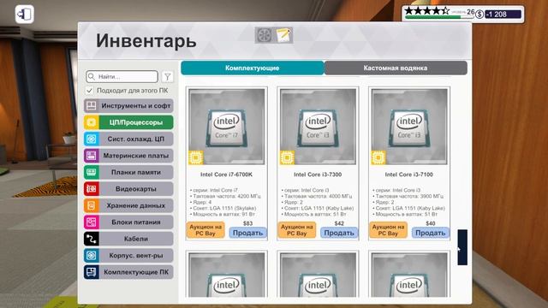Click the Intel Core i7-6700K name
The image size is (548, 308).
point(226,175)
